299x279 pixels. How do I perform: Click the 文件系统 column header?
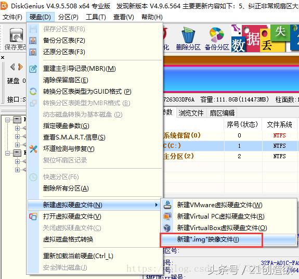coord(279,124)
